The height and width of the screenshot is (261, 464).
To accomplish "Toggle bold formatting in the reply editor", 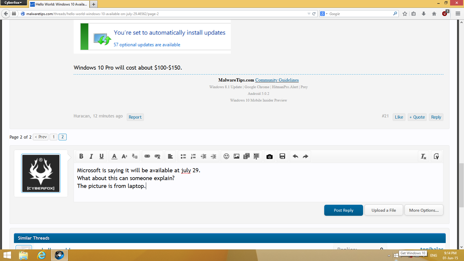I will pos(81,156).
